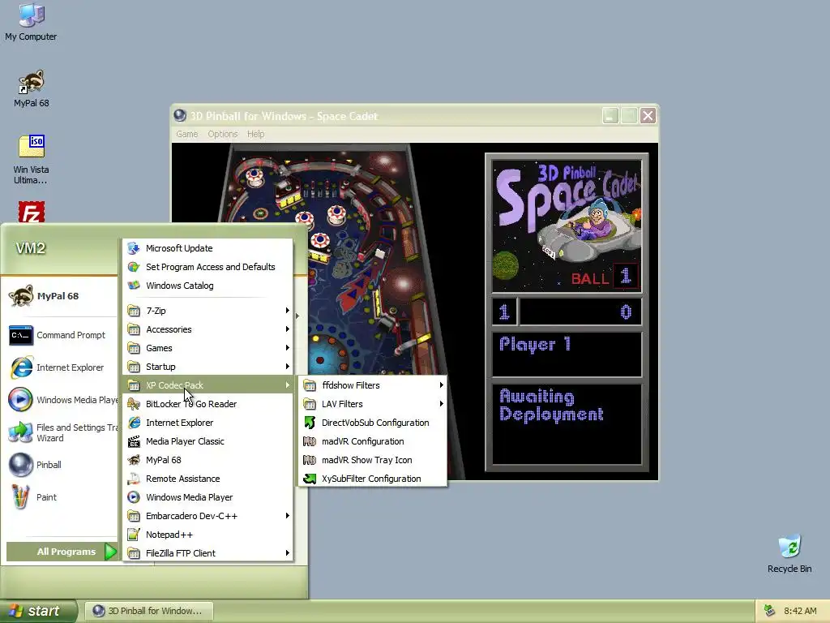Image resolution: width=830 pixels, height=623 pixels.
Task: Expand the Startup program folder
Action: click(208, 367)
